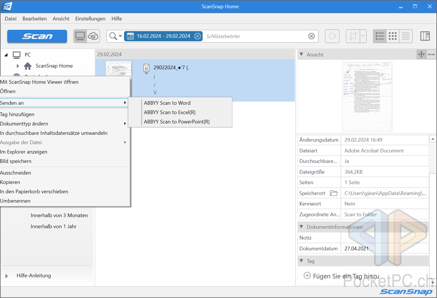Select the PC item in tree
Viewport: 437px width, 298px height.
(x=28, y=55)
